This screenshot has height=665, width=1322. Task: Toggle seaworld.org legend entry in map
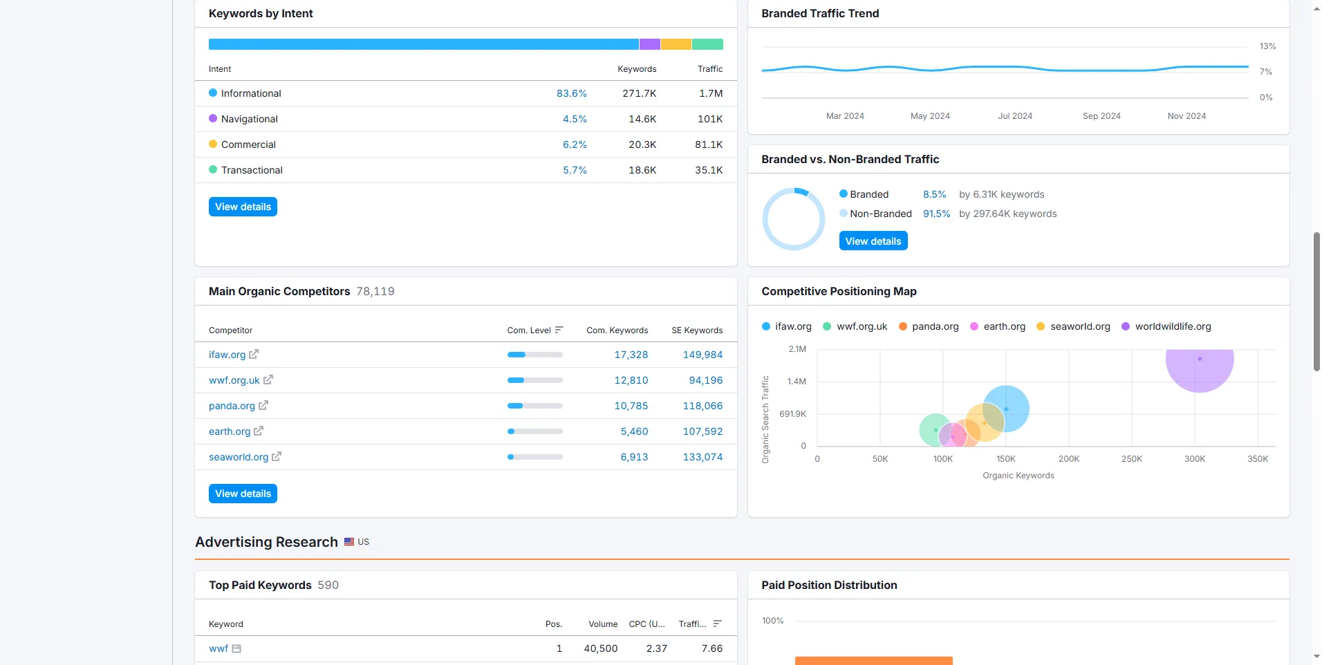(x=1074, y=326)
